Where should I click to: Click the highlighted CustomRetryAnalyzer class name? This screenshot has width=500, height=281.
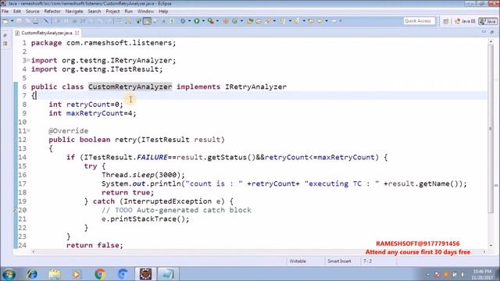point(130,87)
